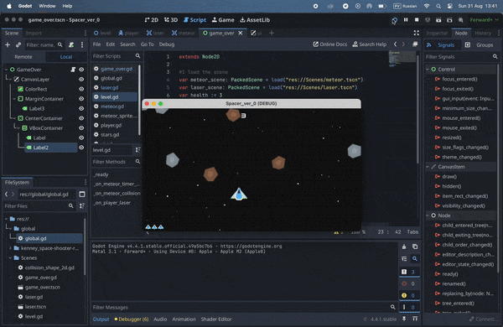The width and height of the screenshot is (503, 327).
Task: Hide the MarginContainer node
Action: [x=81, y=99]
